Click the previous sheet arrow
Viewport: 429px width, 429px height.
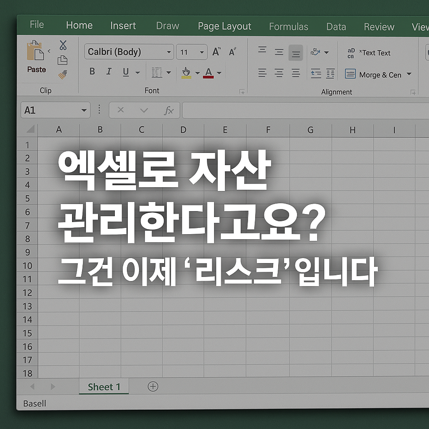pos(32,386)
